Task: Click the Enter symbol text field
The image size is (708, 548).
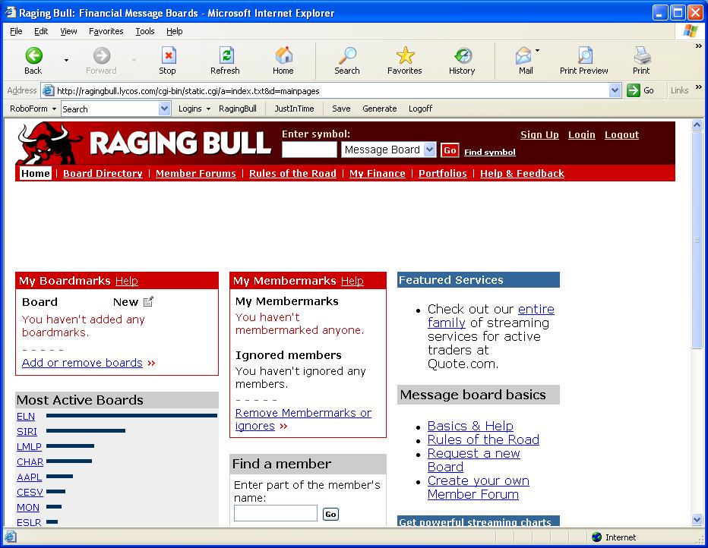Action: (309, 150)
